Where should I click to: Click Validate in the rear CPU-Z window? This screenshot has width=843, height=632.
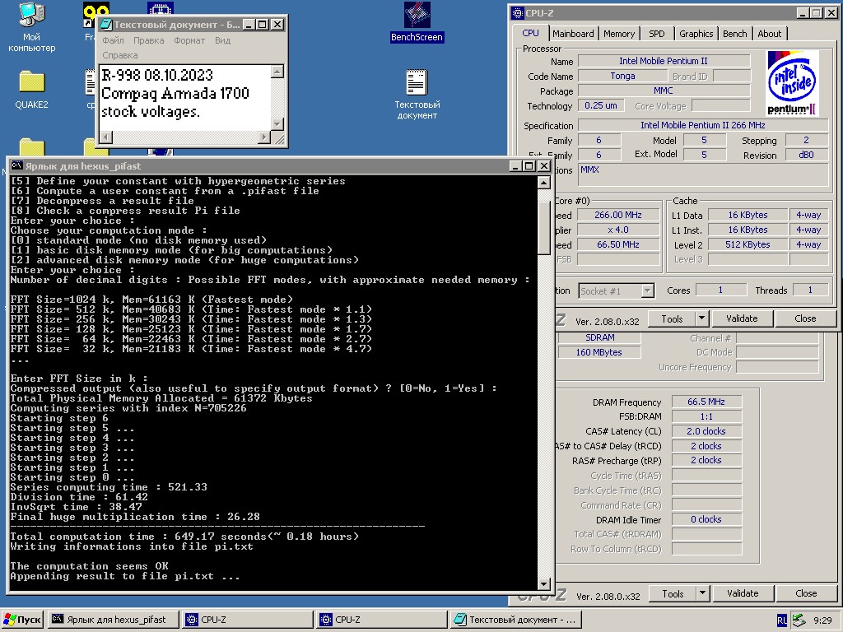click(x=743, y=594)
